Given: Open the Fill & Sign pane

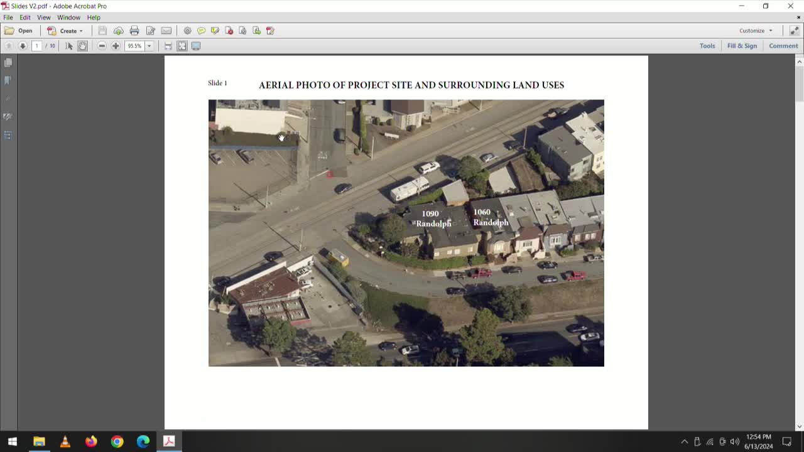Looking at the screenshot, I should point(742,46).
